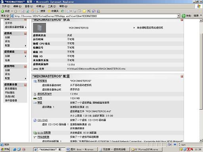Viewport: 203px width, 152px height.
Task: Collapse the 虚拟磁盘 sidebar section
Action: pos(25,52)
